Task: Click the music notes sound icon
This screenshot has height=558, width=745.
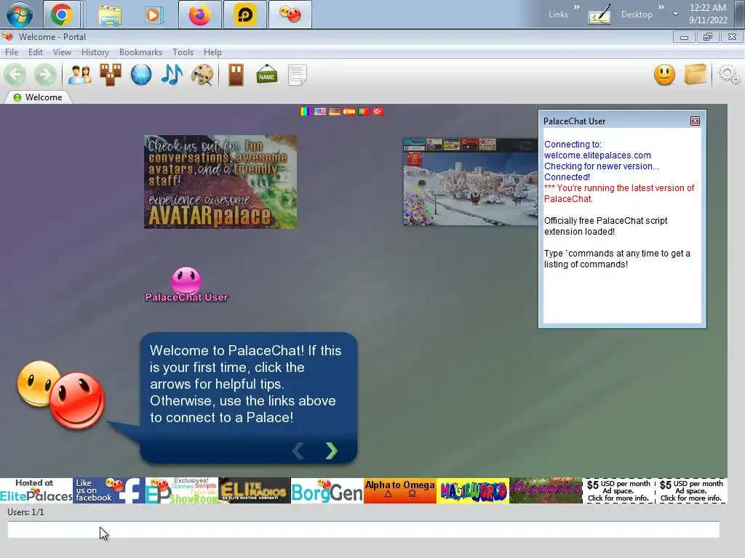Action: 172,75
